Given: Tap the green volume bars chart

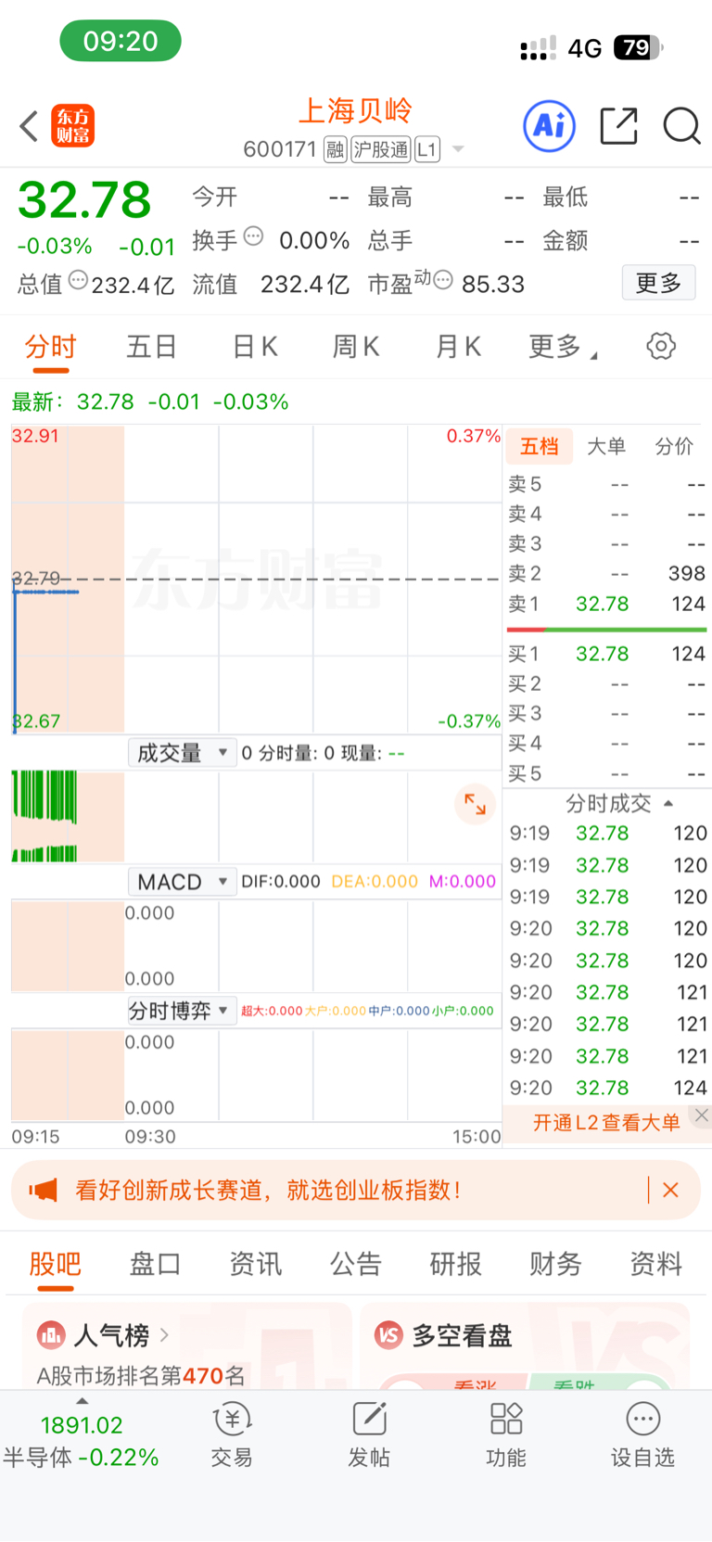Looking at the screenshot, I should click(44, 816).
